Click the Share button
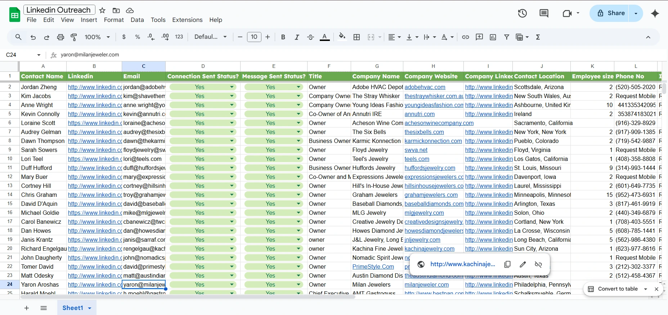The image size is (668, 315). click(x=611, y=13)
